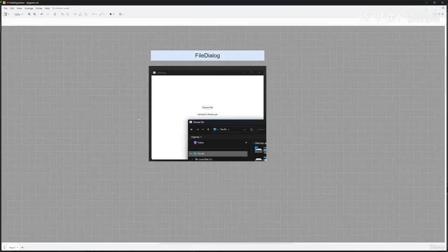
Task: Click the Redo arrow icon
Action: pyautogui.click(x=48, y=14)
